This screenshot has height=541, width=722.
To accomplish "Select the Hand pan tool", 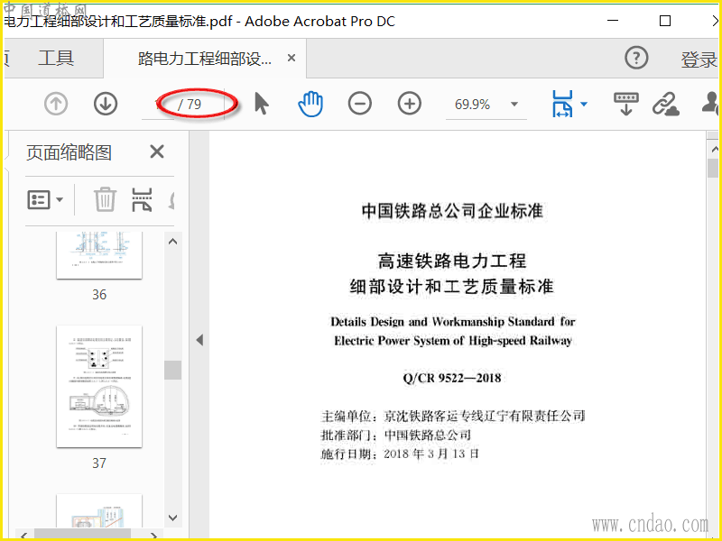I will click(310, 104).
